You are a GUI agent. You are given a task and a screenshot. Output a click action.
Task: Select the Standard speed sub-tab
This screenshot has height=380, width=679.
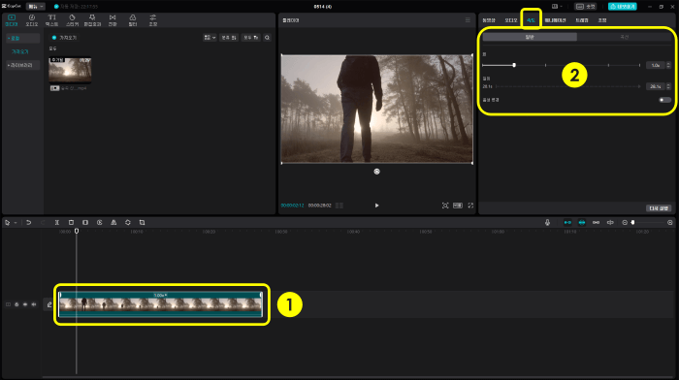(530, 37)
